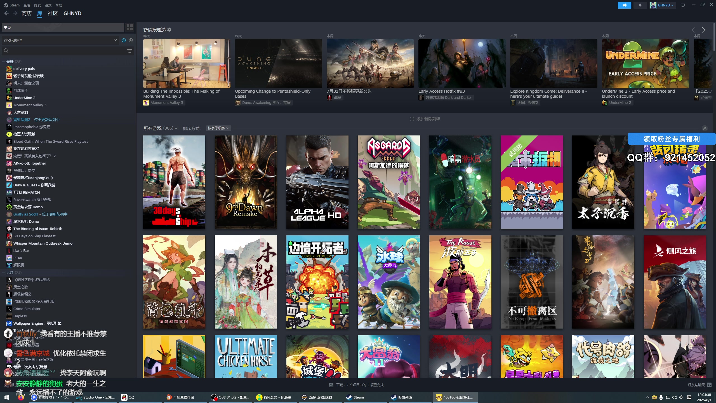Screen dimensions: 716x403
Task: Toggle the collections grid view icon
Action: click(130, 27)
